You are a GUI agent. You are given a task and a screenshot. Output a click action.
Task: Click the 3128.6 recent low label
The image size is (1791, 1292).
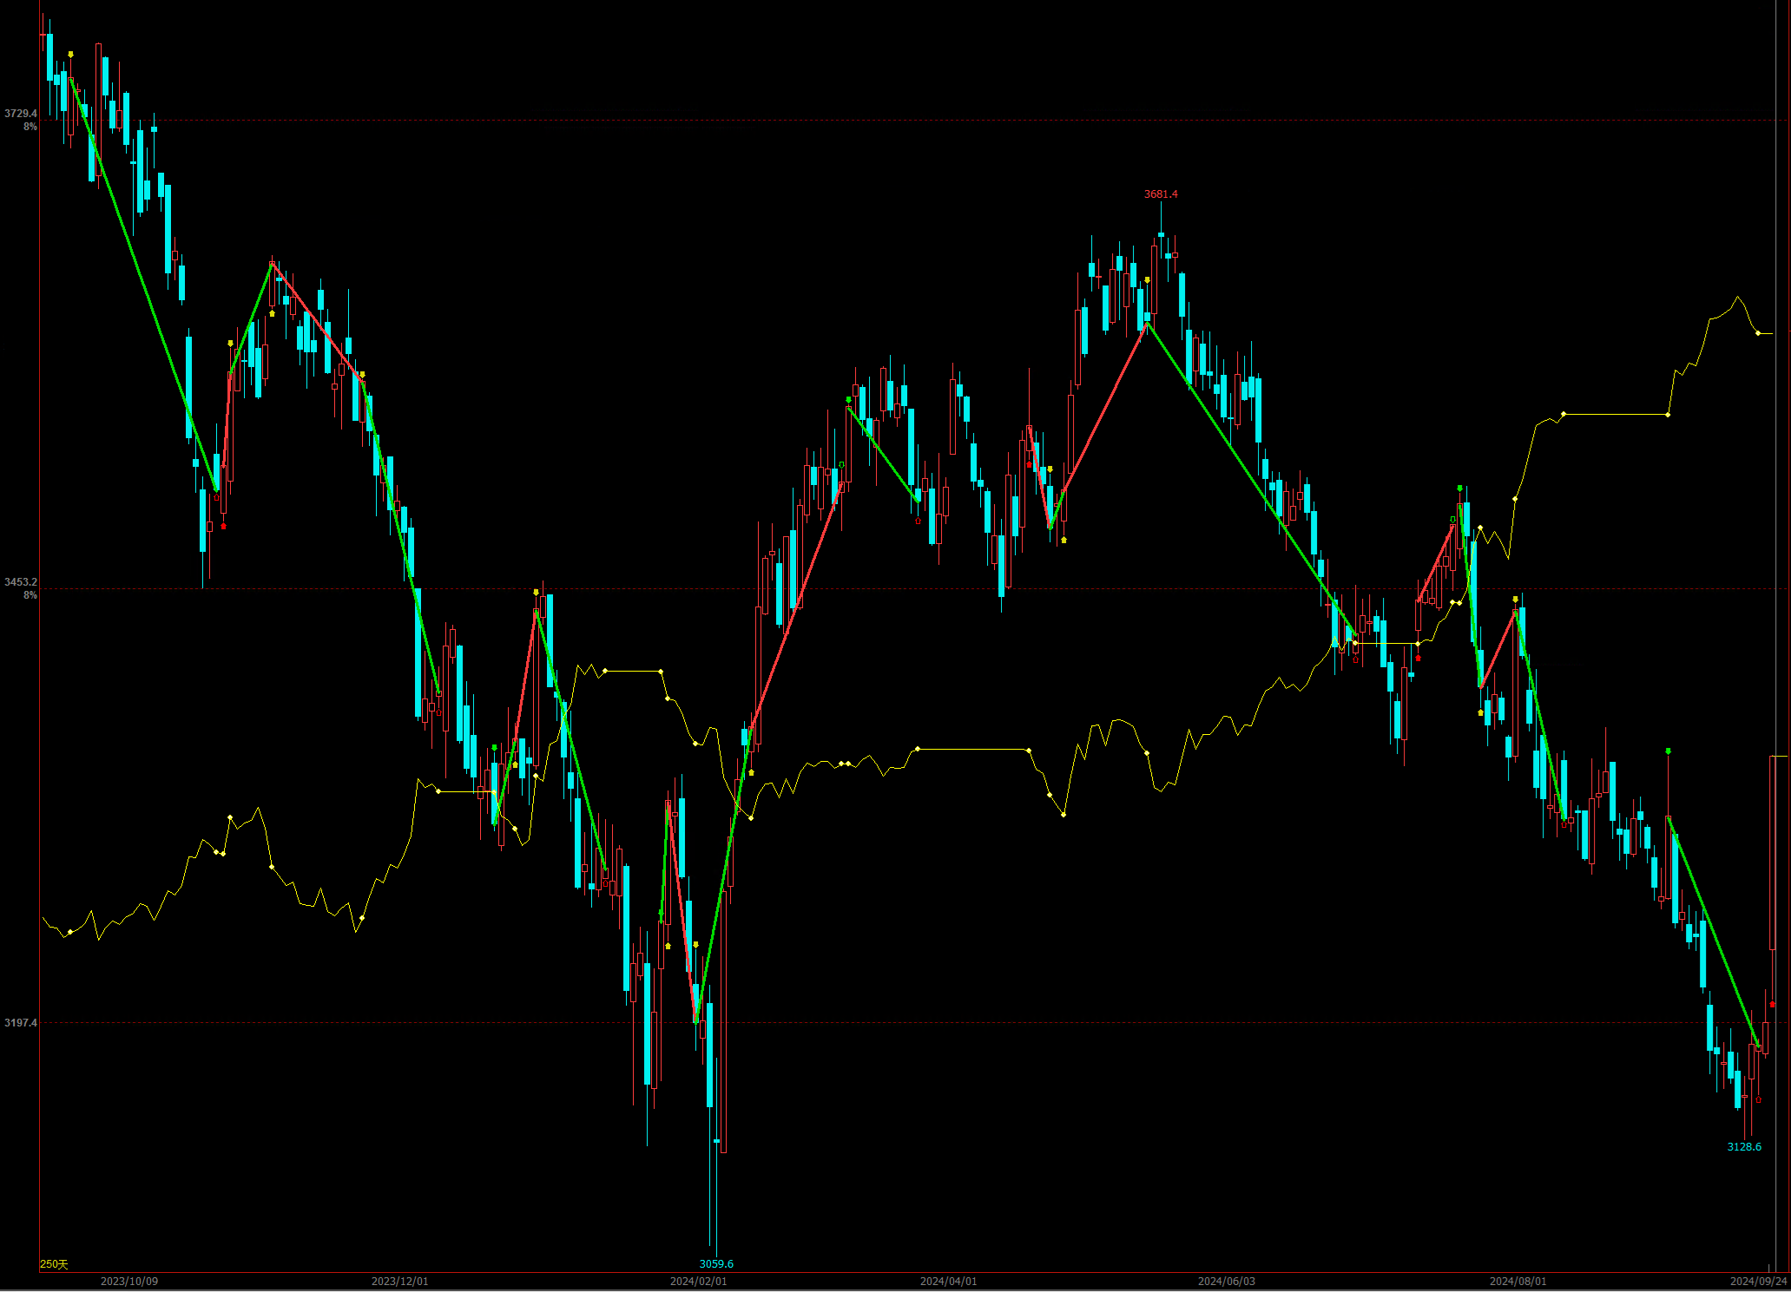coord(1744,1147)
